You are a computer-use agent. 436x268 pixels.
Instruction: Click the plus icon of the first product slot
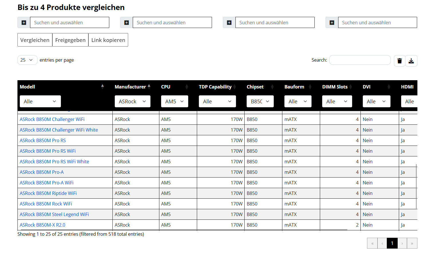point(24,23)
